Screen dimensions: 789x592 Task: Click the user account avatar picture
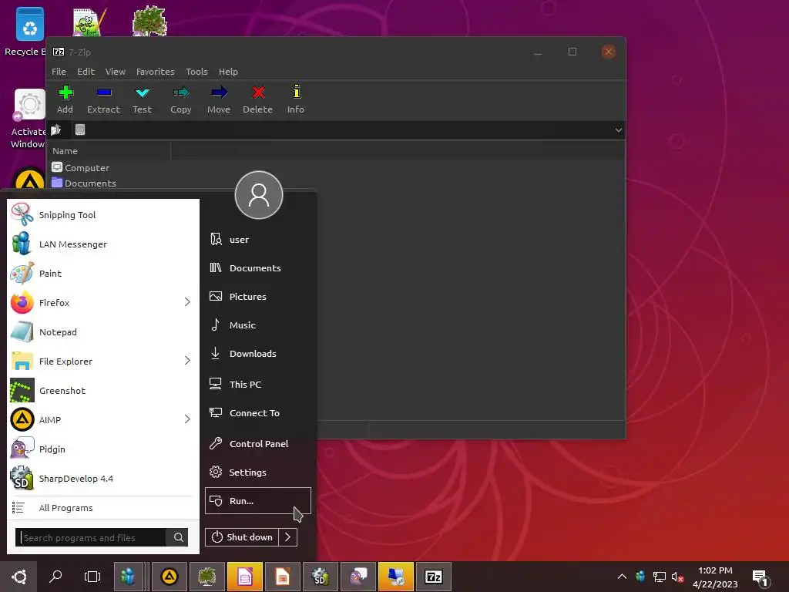pyautogui.click(x=259, y=195)
